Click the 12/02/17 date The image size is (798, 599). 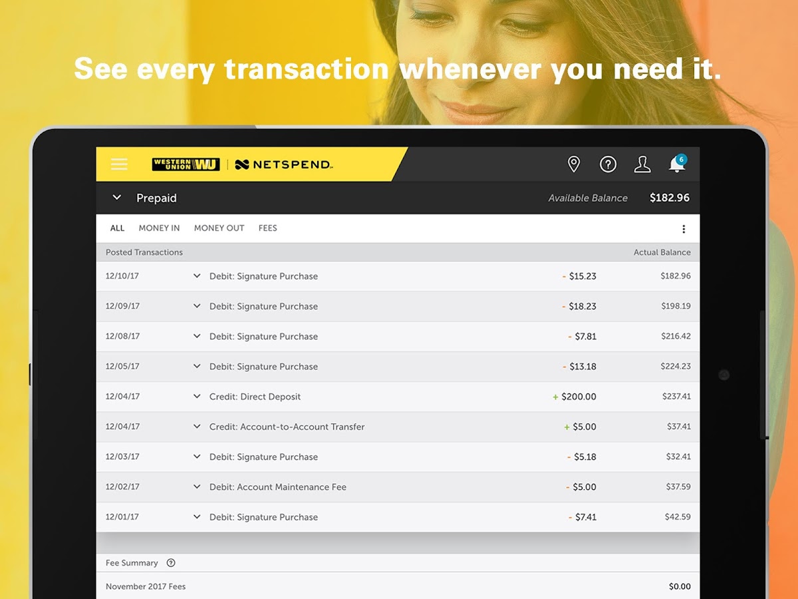(x=122, y=487)
